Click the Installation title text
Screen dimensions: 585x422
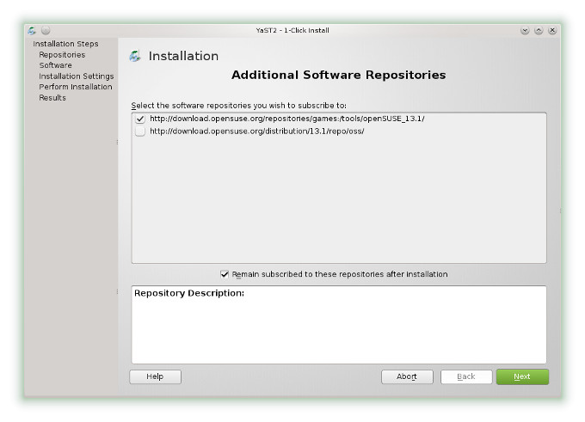pos(183,56)
